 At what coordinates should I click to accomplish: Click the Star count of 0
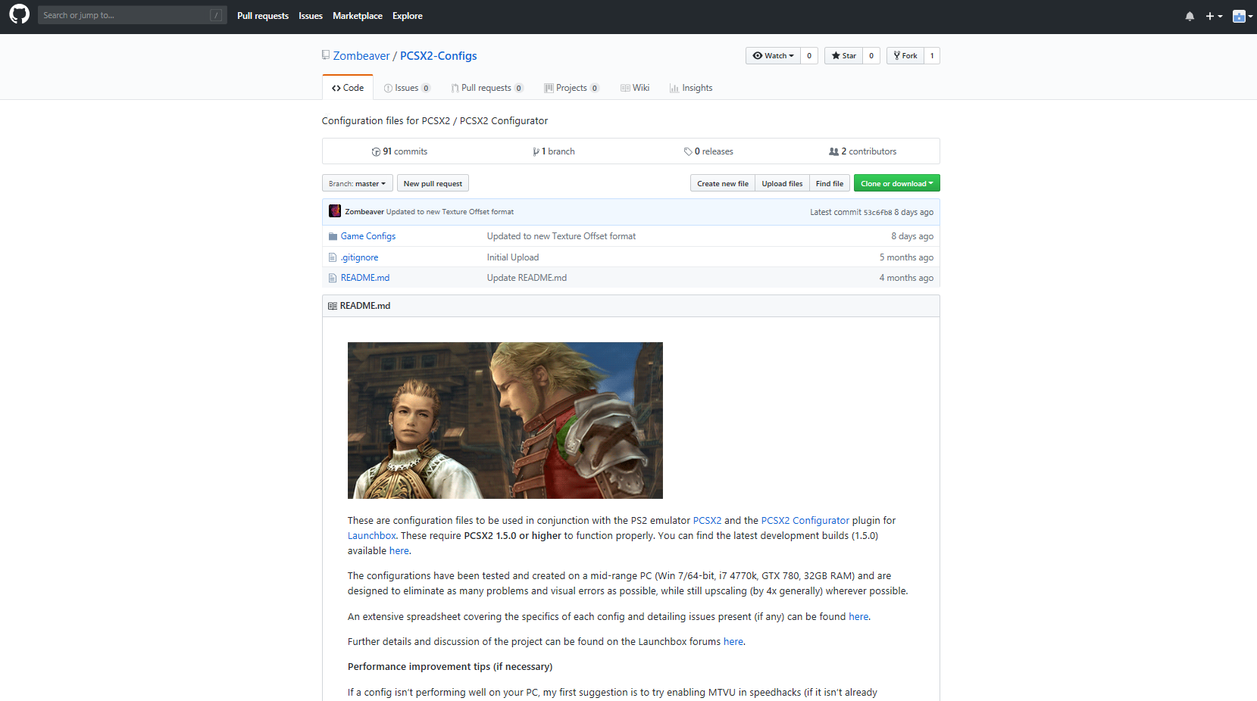871,55
